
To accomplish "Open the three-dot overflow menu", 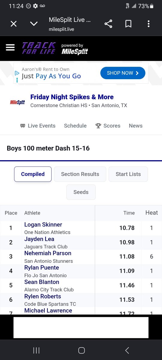I will click(148, 24).
